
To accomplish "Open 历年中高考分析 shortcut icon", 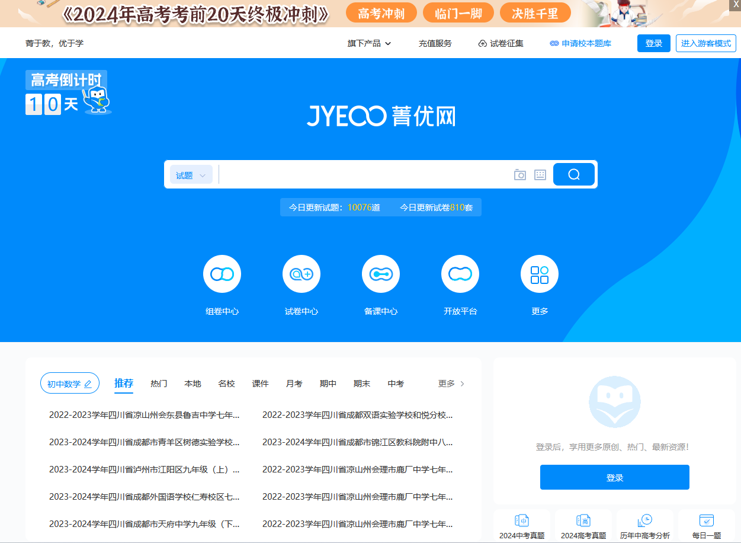I will coord(644,521).
